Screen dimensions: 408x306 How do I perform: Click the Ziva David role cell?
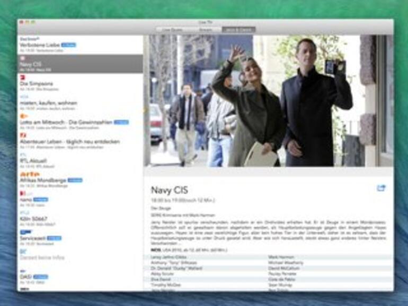pos(161,280)
